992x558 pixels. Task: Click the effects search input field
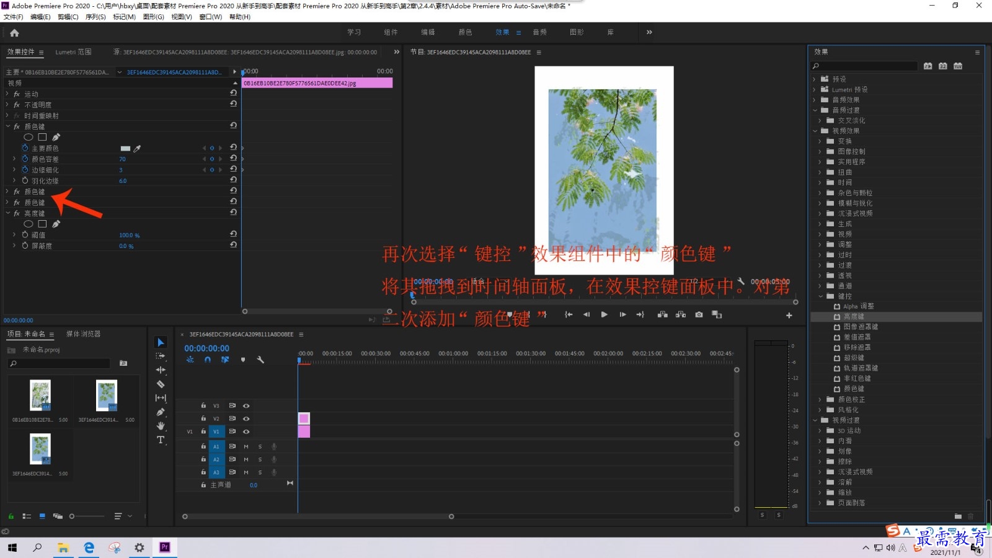tap(864, 66)
